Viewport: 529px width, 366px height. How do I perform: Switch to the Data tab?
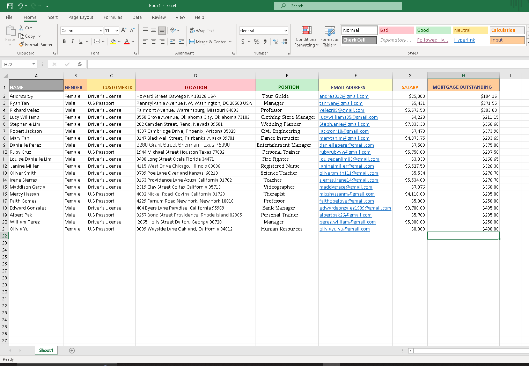(x=137, y=17)
